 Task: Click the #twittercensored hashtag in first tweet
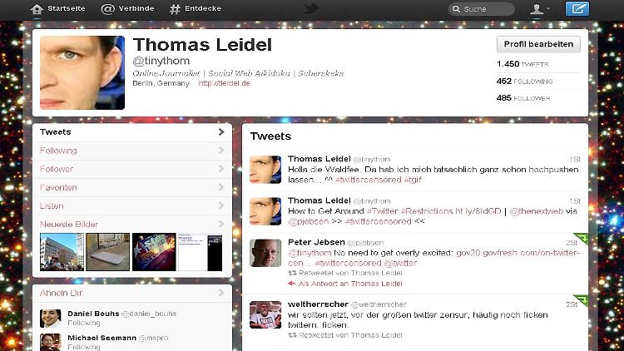coord(368,180)
